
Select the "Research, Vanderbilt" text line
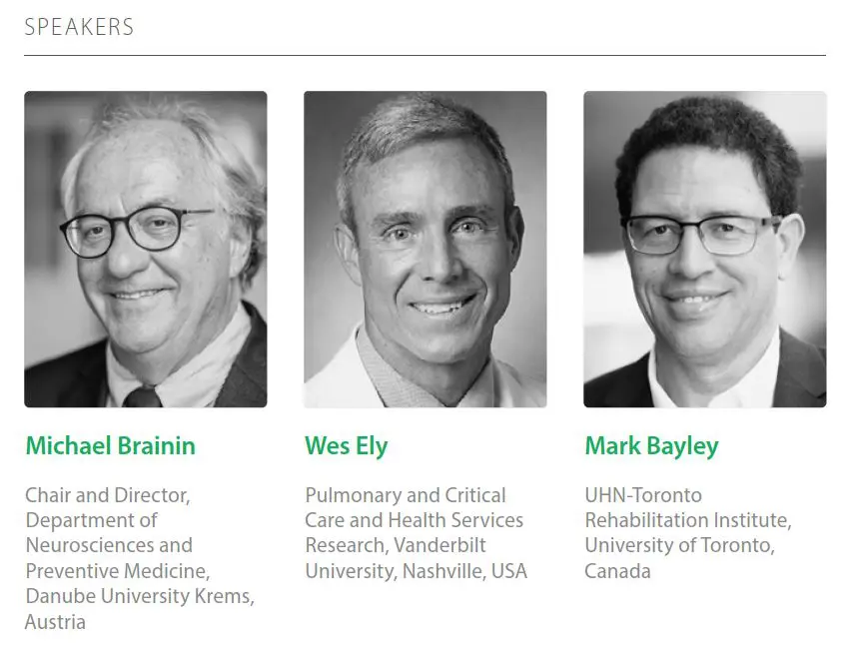click(397, 546)
